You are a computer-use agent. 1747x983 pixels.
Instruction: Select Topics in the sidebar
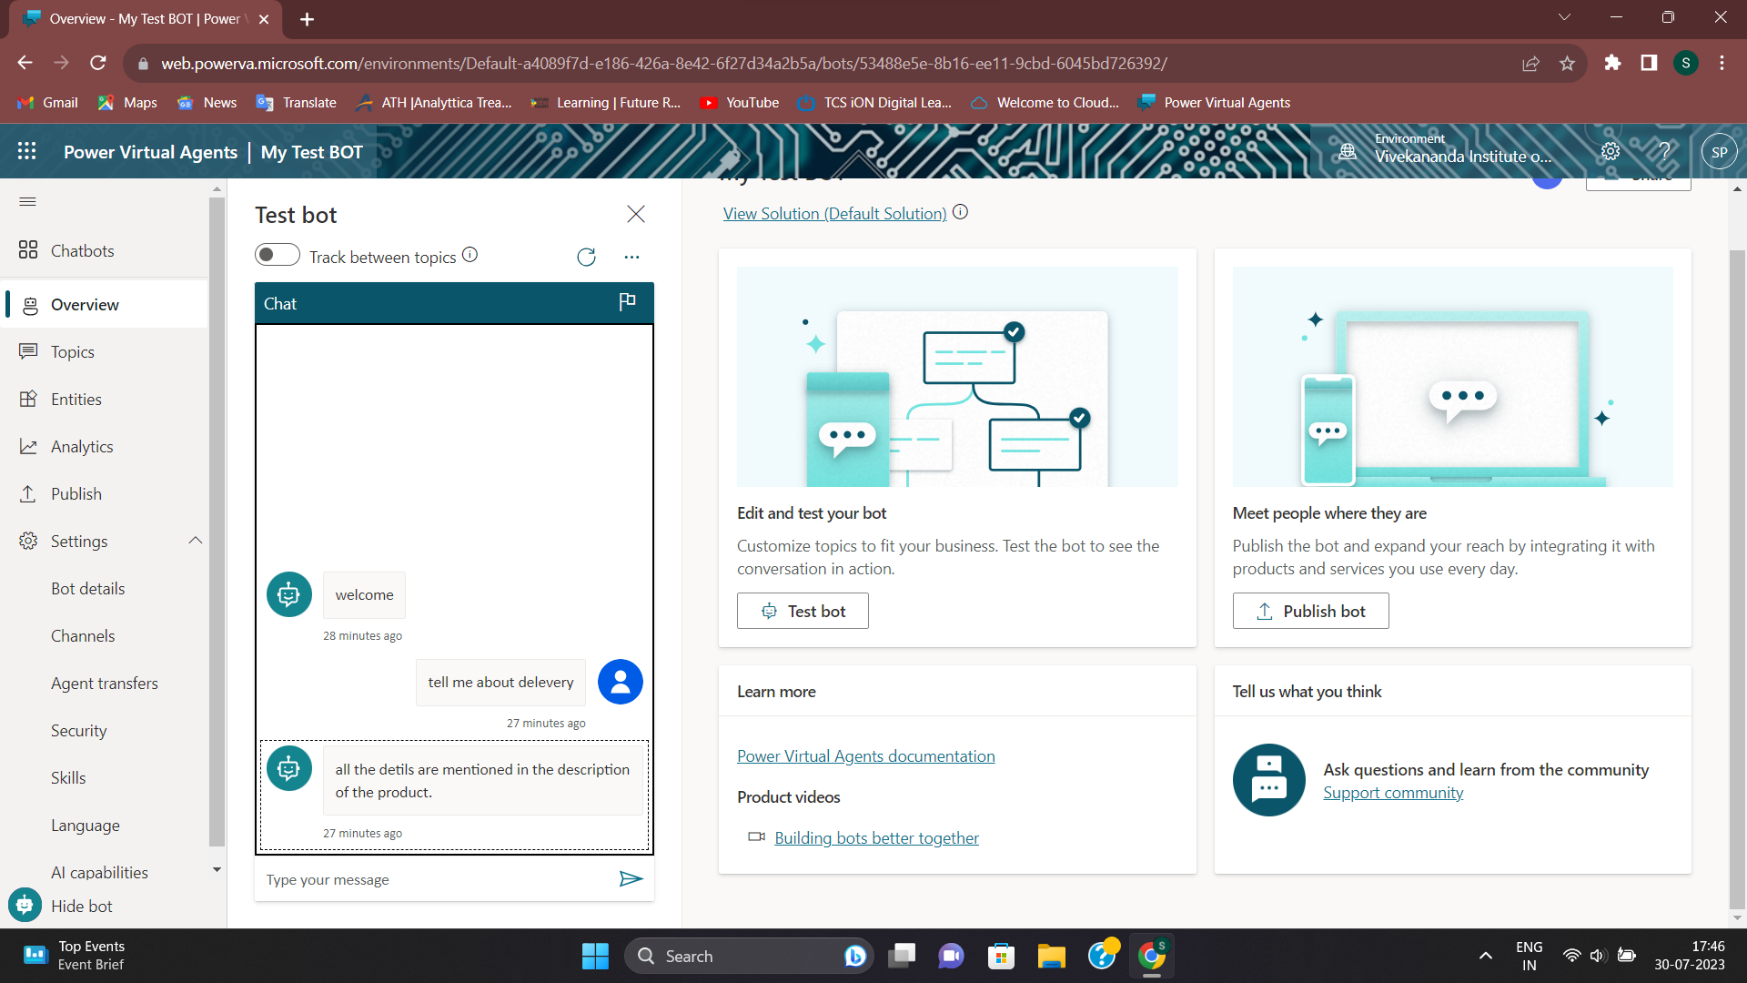73,351
